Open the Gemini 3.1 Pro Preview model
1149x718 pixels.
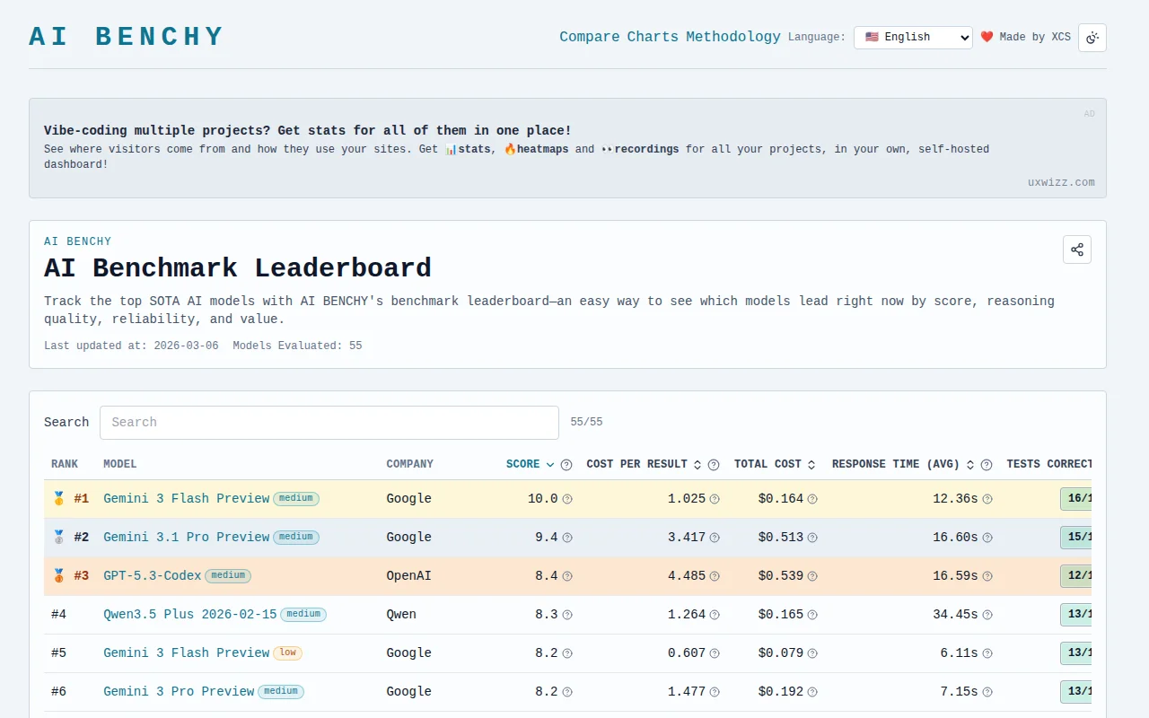point(187,538)
